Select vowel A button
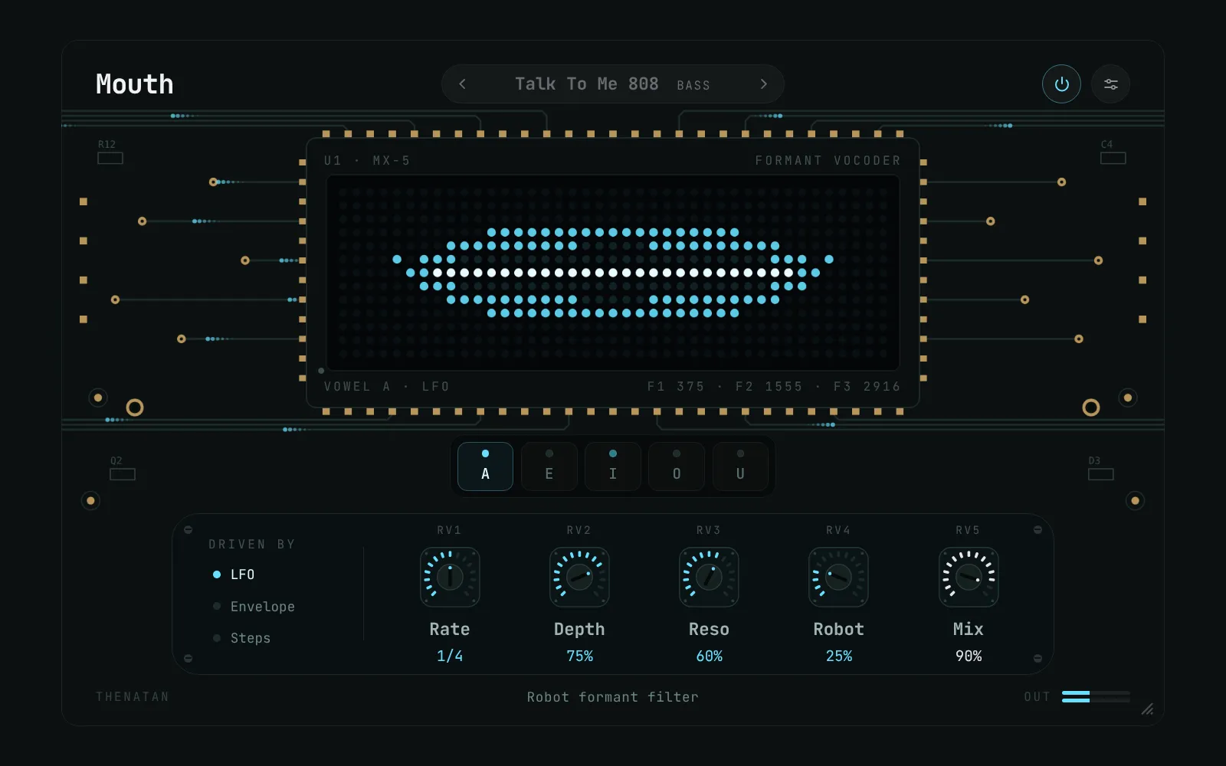The image size is (1226, 766). point(485,466)
